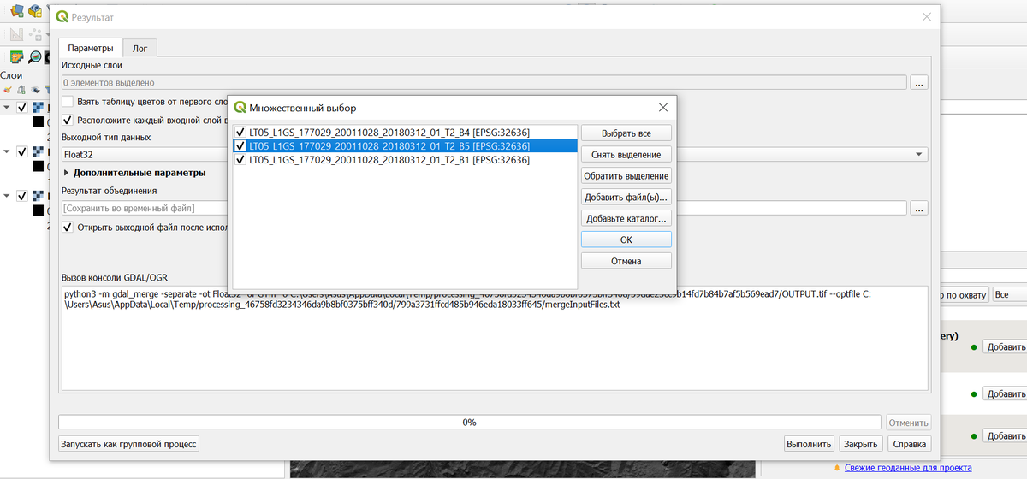1027x479 pixels.
Task: Click the add group icon in Слои panel
Action: [x=21, y=89]
